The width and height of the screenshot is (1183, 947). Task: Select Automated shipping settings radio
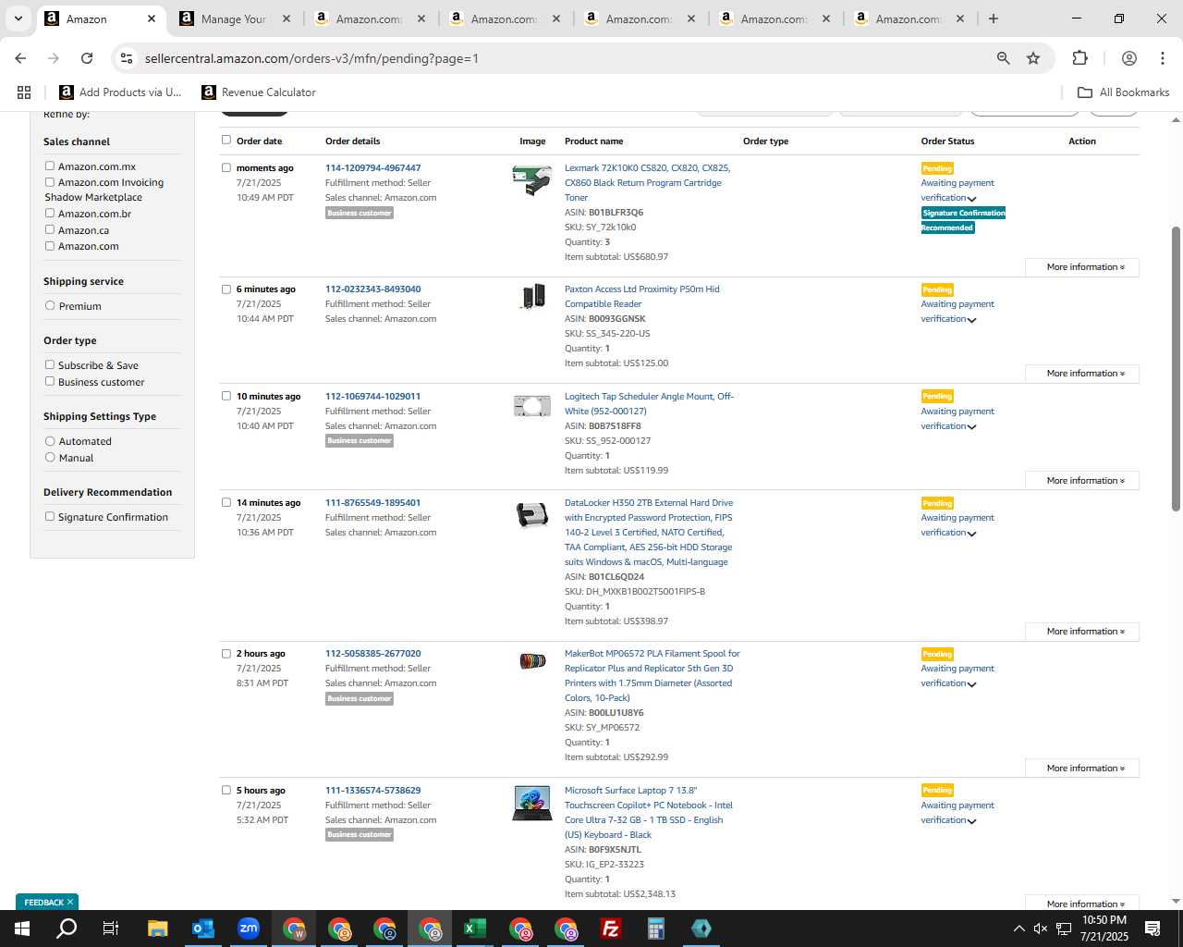[x=50, y=441]
